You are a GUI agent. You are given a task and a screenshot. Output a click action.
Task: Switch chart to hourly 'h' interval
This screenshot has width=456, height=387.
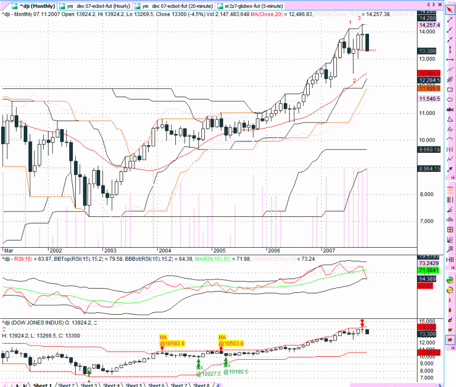coord(450,310)
